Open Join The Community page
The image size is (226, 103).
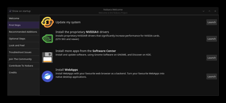pos(23,59)
